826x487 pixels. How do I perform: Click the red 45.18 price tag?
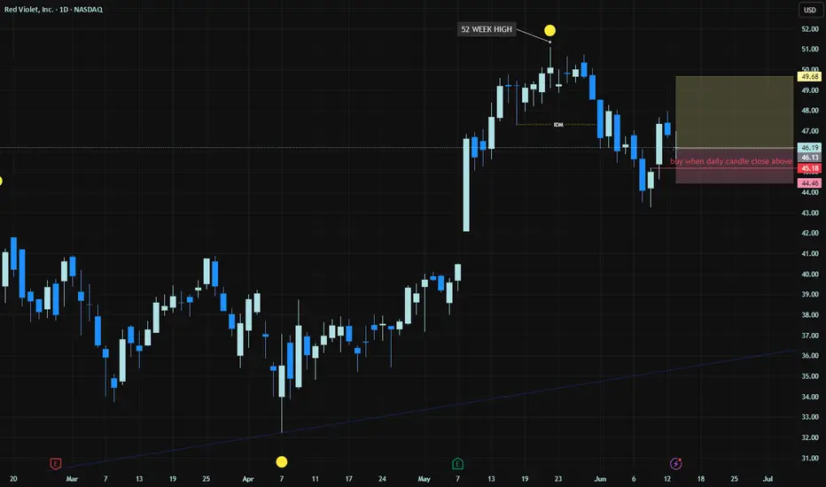810,168
